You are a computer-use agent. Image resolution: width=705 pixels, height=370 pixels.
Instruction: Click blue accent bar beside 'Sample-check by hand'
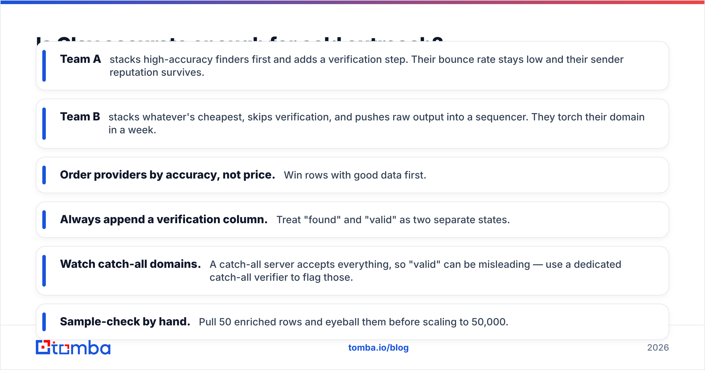click(x=44, y=322)
